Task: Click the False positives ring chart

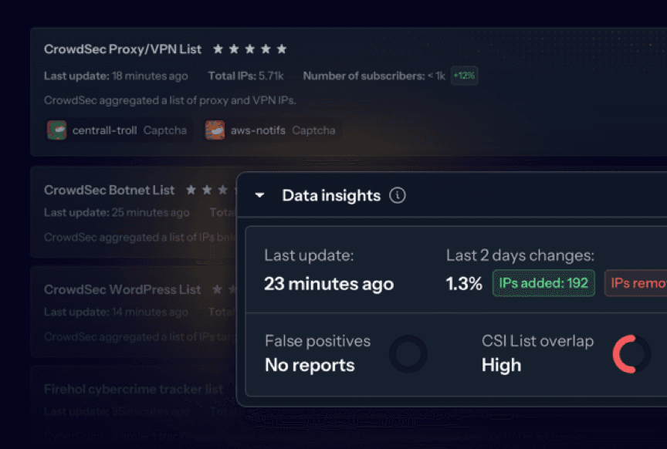Action: point(408,354)
